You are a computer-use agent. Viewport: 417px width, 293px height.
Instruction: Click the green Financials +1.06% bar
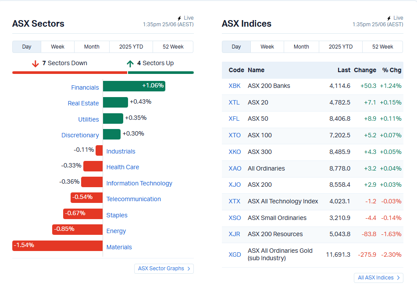[134, 86]
